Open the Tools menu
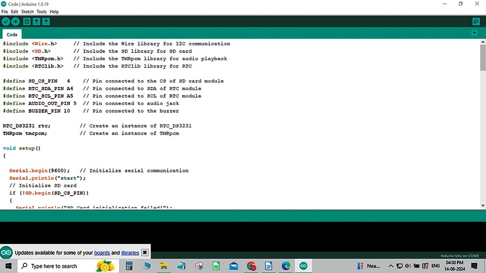This screenshot has height=273, width=486. coord(41,12)
